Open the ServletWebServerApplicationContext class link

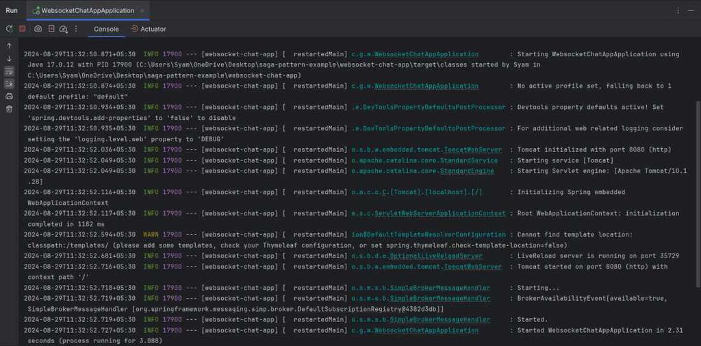pyautogui.click(x=440, y=214)
